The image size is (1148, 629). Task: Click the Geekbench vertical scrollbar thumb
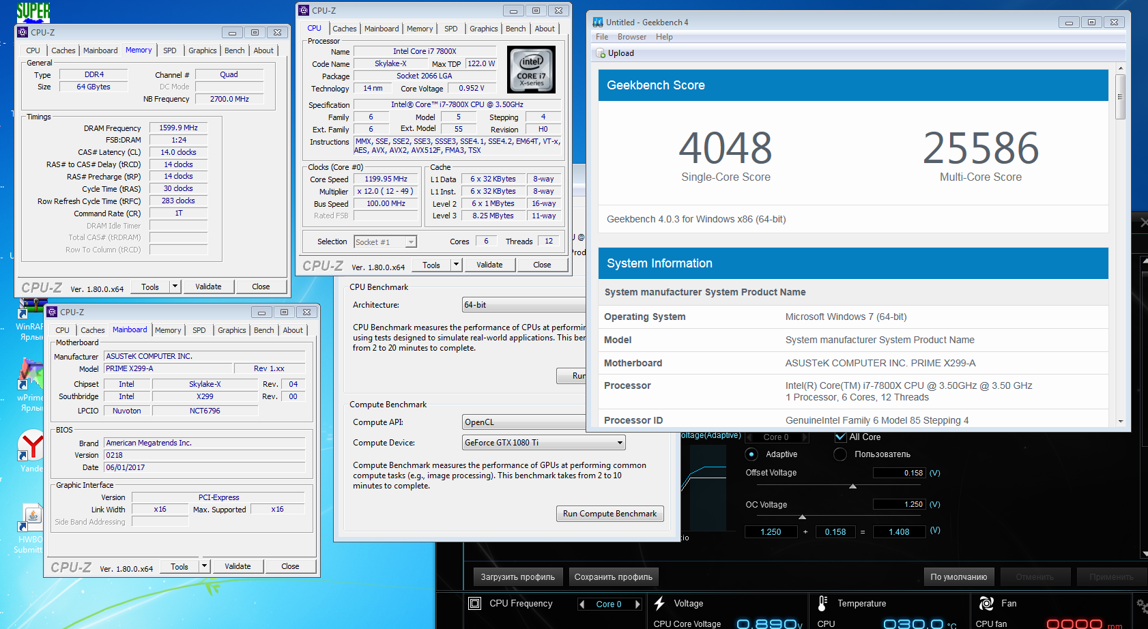coord(1120,96)
